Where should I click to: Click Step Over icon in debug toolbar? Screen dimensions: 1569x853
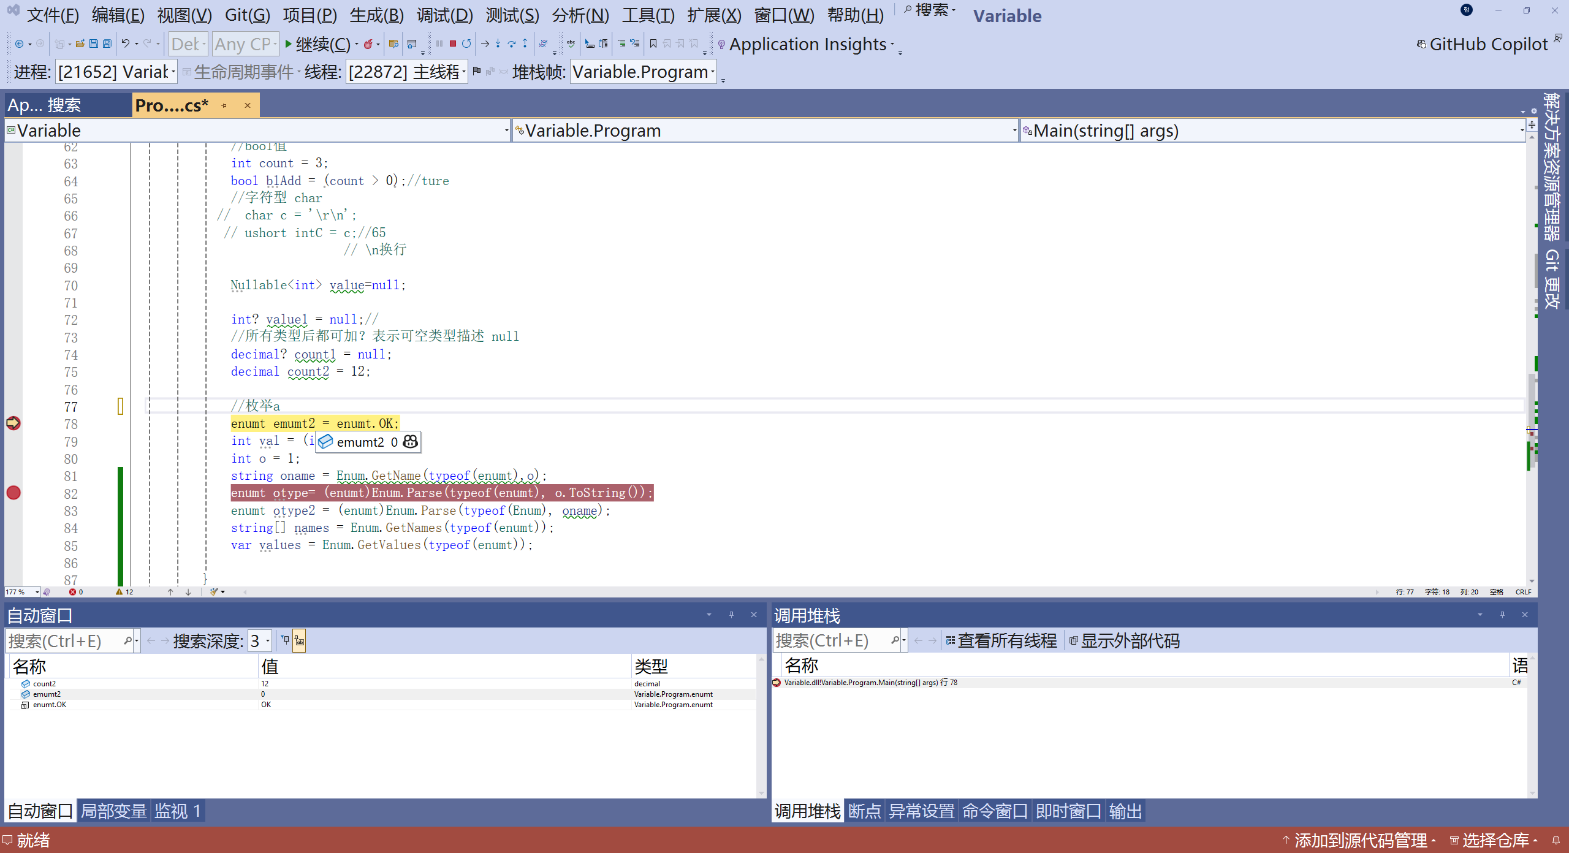pos(511,44)
